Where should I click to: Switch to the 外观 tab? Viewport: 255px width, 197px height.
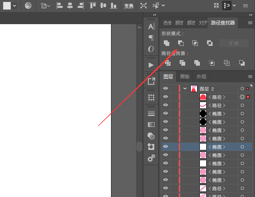click(x=201, y=77)
